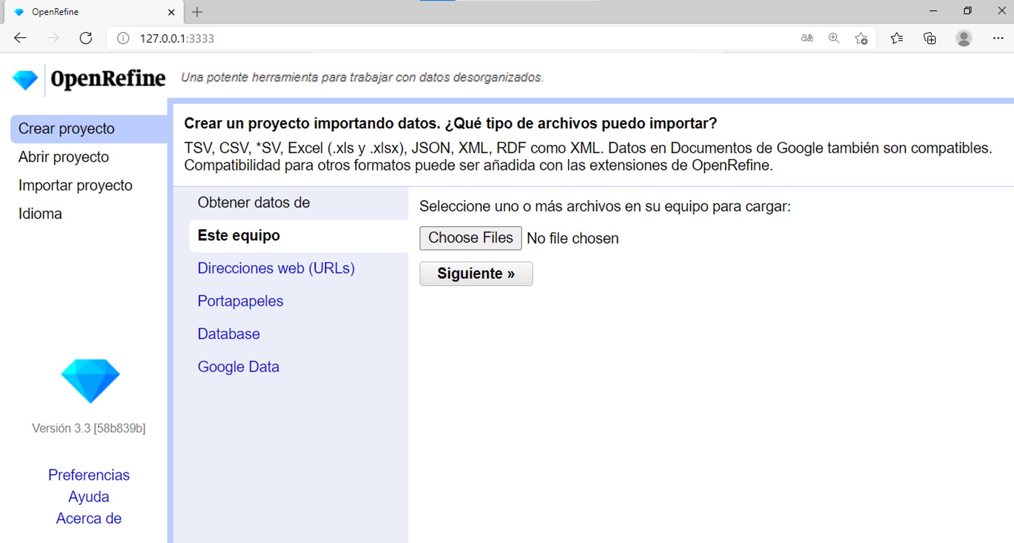Choose Direcciones web (URLs) as data source
Screen dimensions: 1014x543
pos(276,268)
